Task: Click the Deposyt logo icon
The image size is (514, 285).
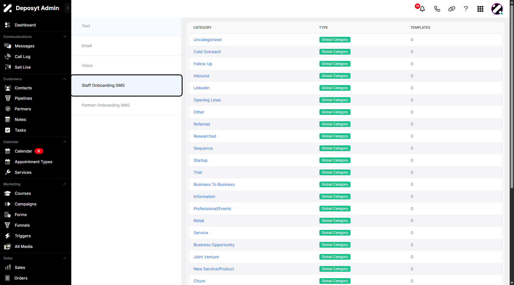Action: [7, 8]
